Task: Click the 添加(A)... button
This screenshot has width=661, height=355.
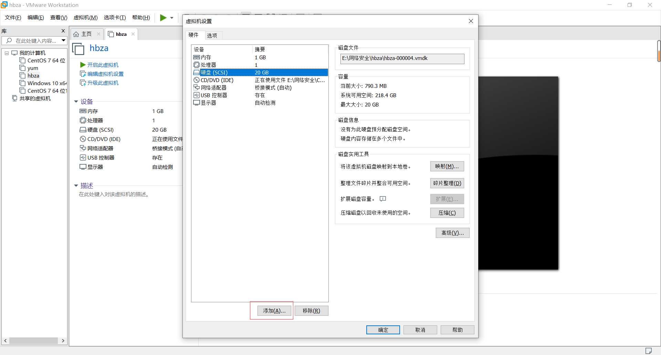Action: coord(274,311)
